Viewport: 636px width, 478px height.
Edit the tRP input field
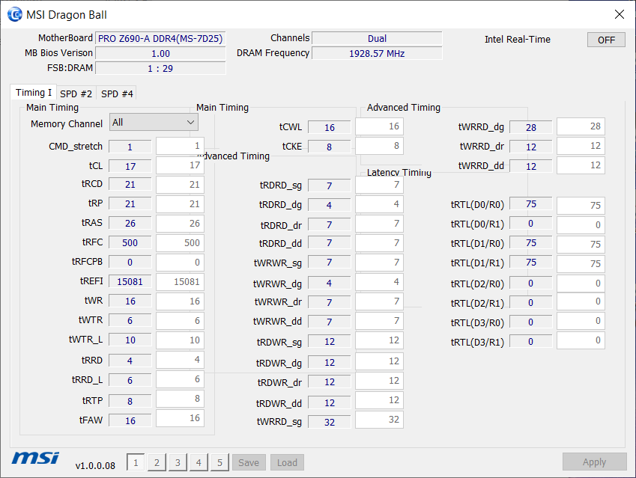click(180, 204)
